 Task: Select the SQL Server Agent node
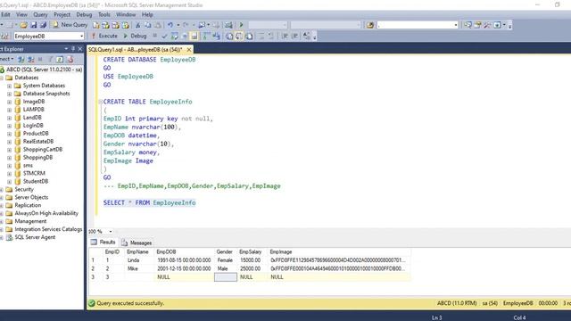click(35, 237)
